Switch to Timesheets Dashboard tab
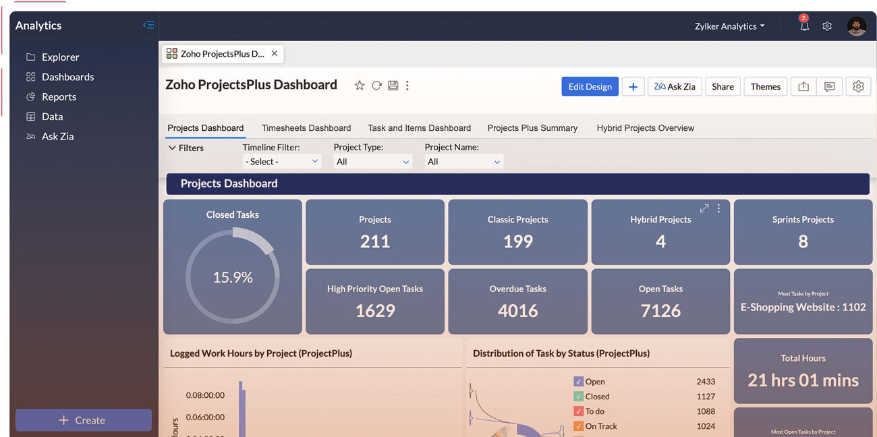Viewport: 877px width, 437px height. [306, 128]
